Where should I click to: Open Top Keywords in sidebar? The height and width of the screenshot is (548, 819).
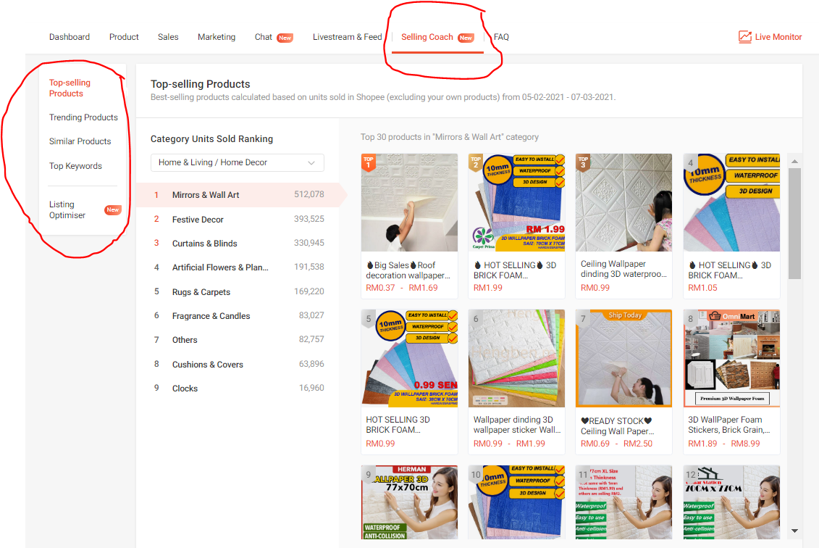(76, 166)
